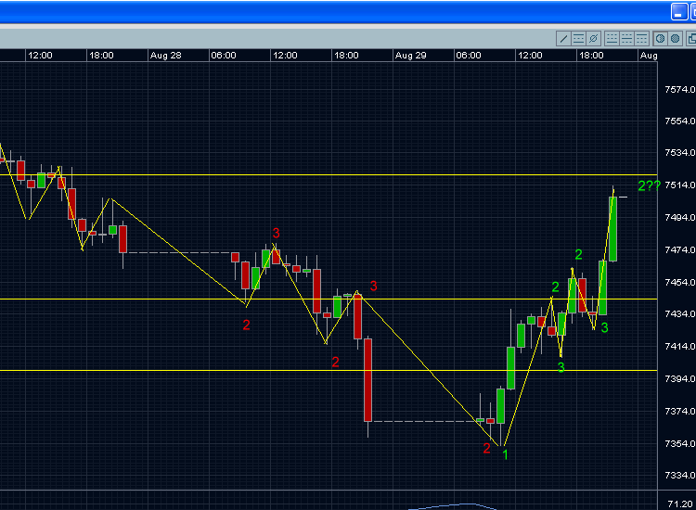Viewport: 696px width, 510px height.
Task: Toggle the fully shaded octagon button
Action: pyautogui.click(x=676, y=39)
